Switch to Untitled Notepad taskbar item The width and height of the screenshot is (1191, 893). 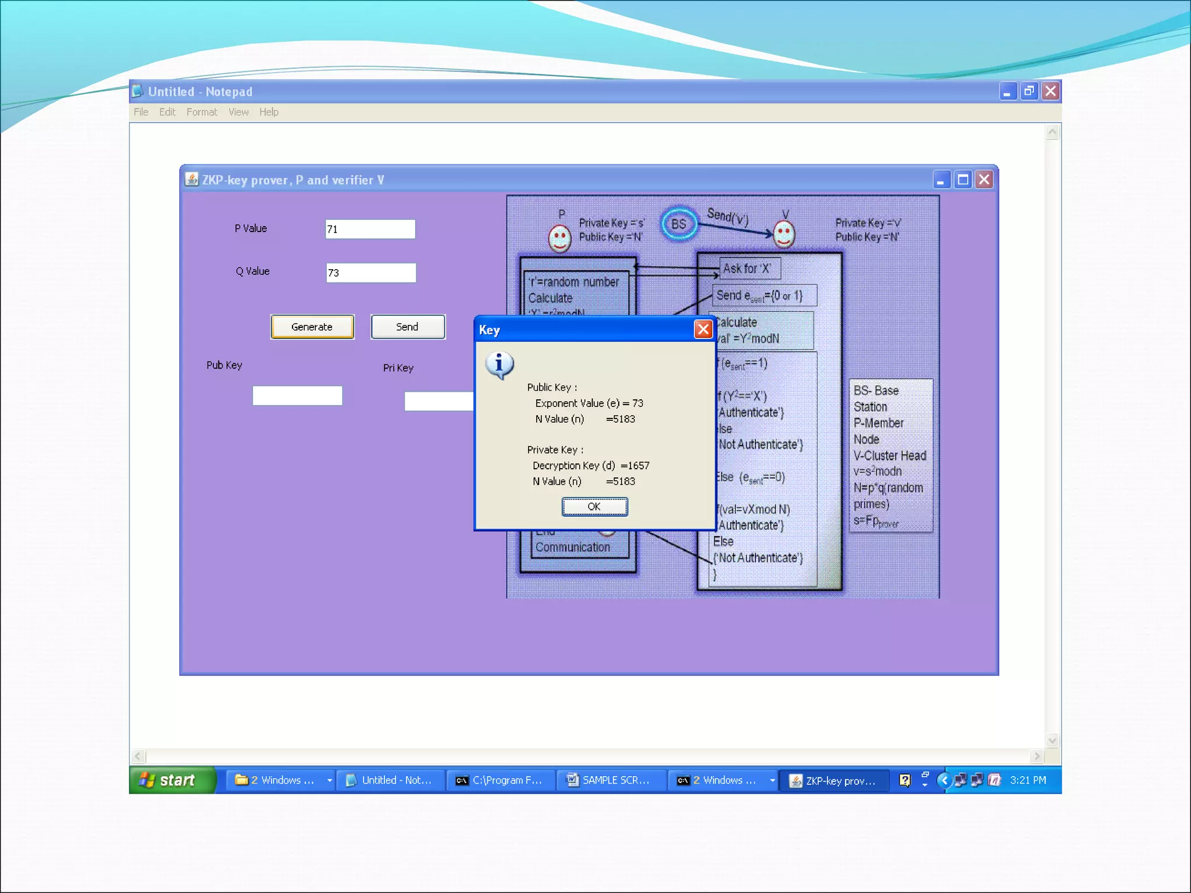[x=390, y=780]
